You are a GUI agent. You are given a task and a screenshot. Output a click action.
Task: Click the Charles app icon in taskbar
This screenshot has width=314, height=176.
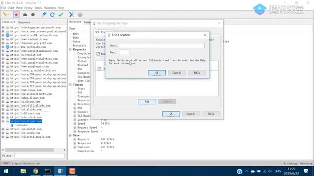coord(60,171)
